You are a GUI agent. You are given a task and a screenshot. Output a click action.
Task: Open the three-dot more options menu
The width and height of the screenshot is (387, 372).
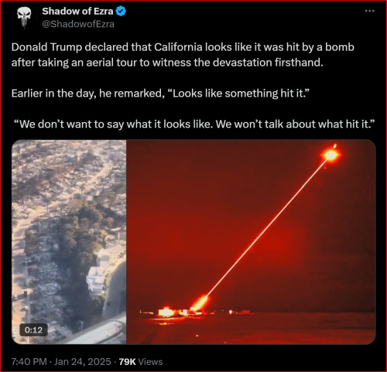point(370,11)
